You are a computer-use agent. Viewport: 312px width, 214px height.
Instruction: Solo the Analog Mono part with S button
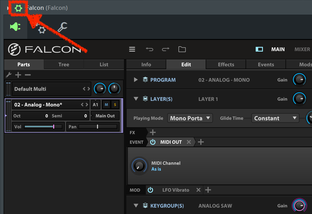point(115,105)
